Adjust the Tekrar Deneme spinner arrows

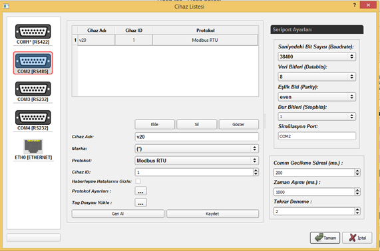pos(357,211)
